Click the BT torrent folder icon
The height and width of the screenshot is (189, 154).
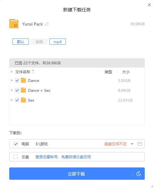click(14, 24)
